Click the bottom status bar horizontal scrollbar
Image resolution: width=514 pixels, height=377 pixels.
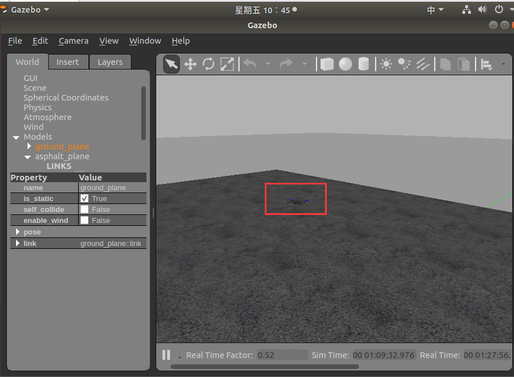[265, 367]
